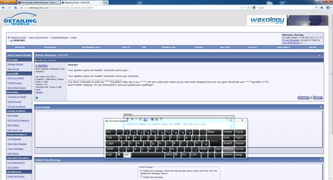The image size is (333, 180).
Task: Check the 'Delete this Message' checkbox
Action: click(142, 177)
